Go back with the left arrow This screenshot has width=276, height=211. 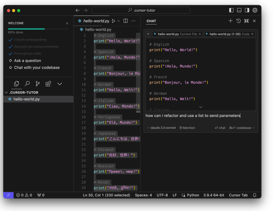point(77,10)
